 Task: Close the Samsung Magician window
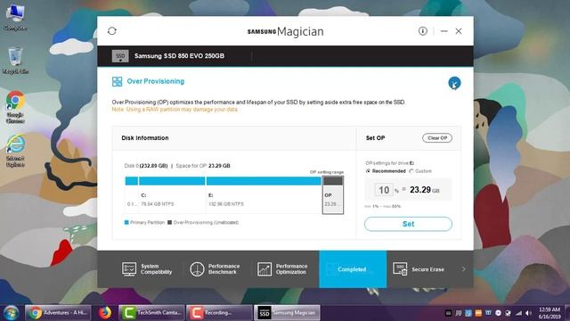click(x=459, y=31)
